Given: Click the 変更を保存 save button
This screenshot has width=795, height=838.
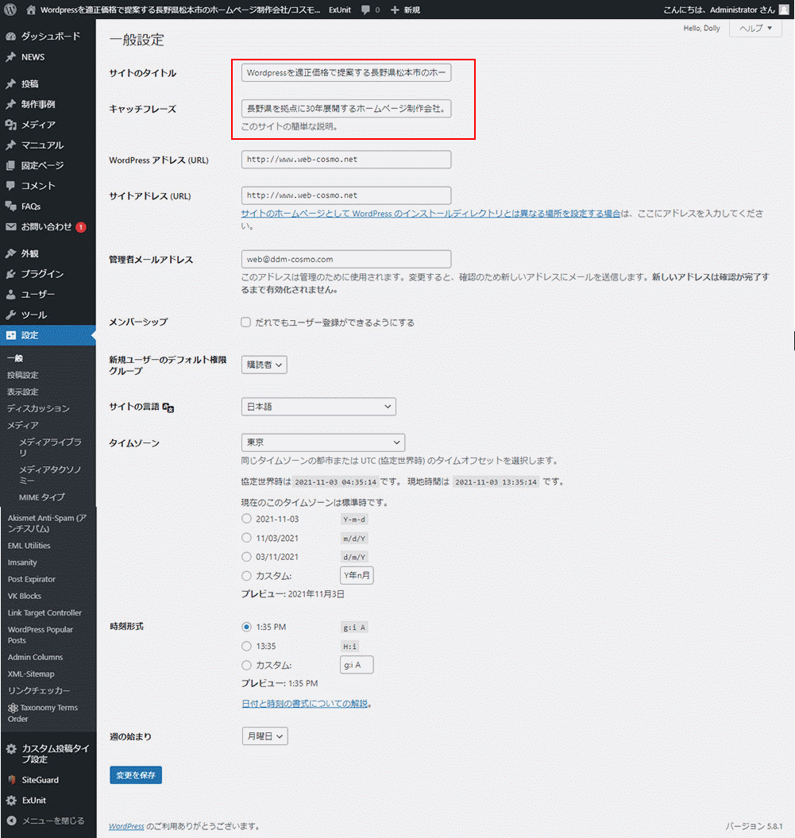Looking at the screenshot, I should click(x=136, y=775).
